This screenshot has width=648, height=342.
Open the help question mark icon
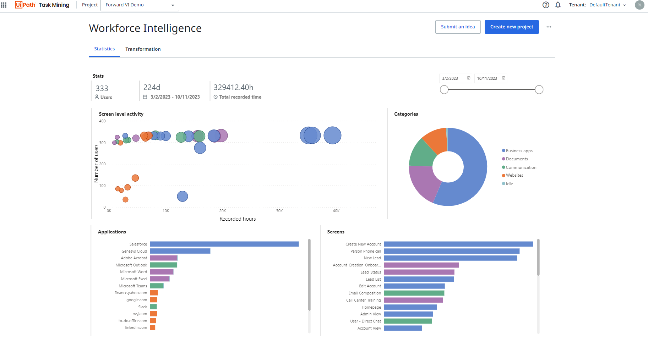[546, 5]
